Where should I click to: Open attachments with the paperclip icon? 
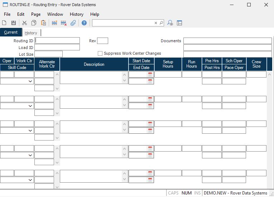[x=73, y=23]
